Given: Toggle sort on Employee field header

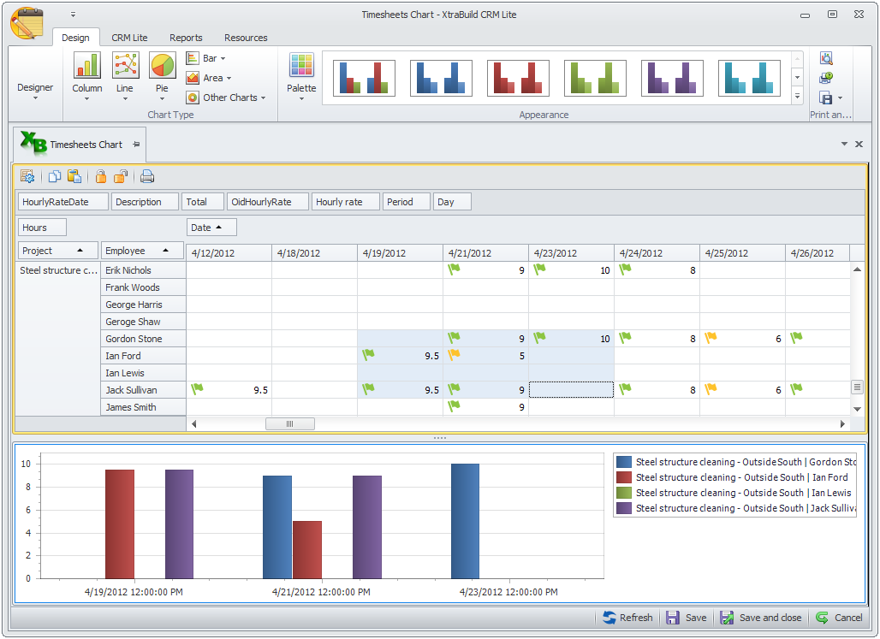Looking at the screenshot, I should [x=142, y=251].
